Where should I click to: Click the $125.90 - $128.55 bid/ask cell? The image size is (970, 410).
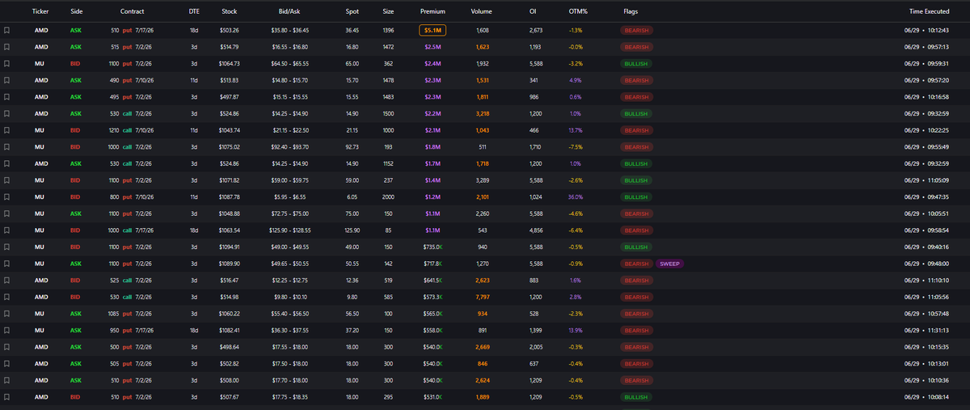291,230
